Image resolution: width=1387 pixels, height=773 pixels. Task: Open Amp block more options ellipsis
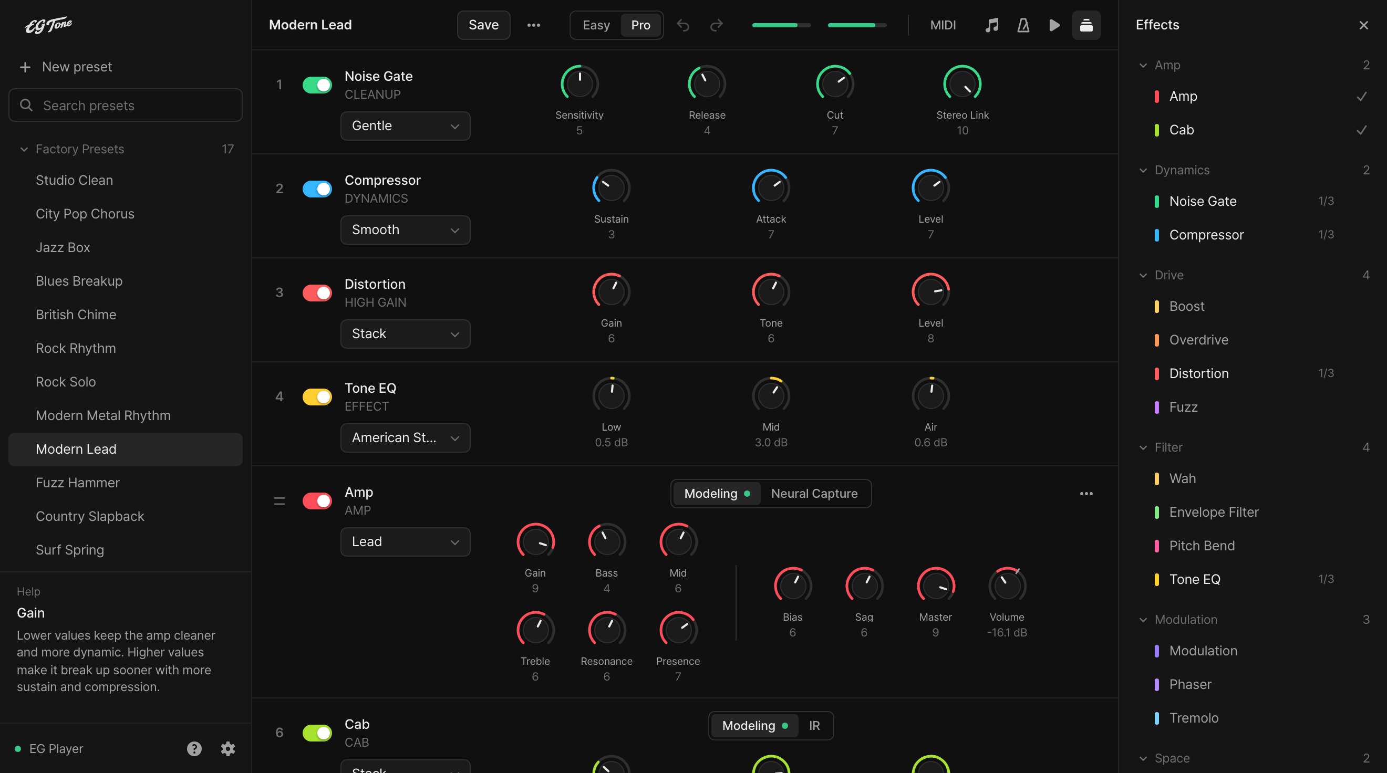[x=1086, y=494]
